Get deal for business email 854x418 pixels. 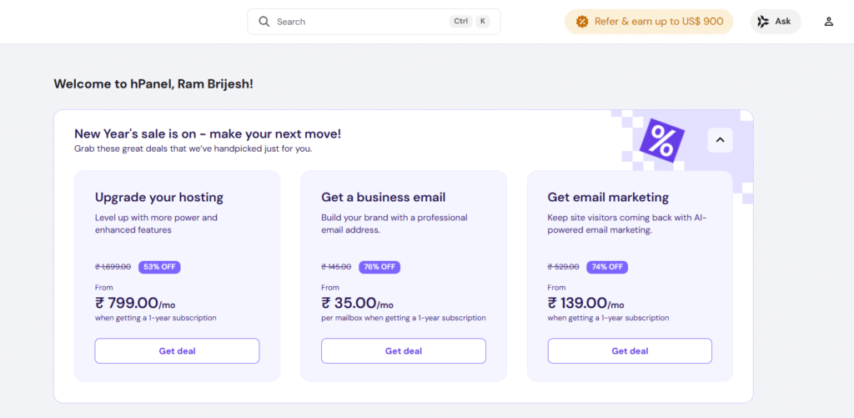pyautogui.click(x=404, y=351)
